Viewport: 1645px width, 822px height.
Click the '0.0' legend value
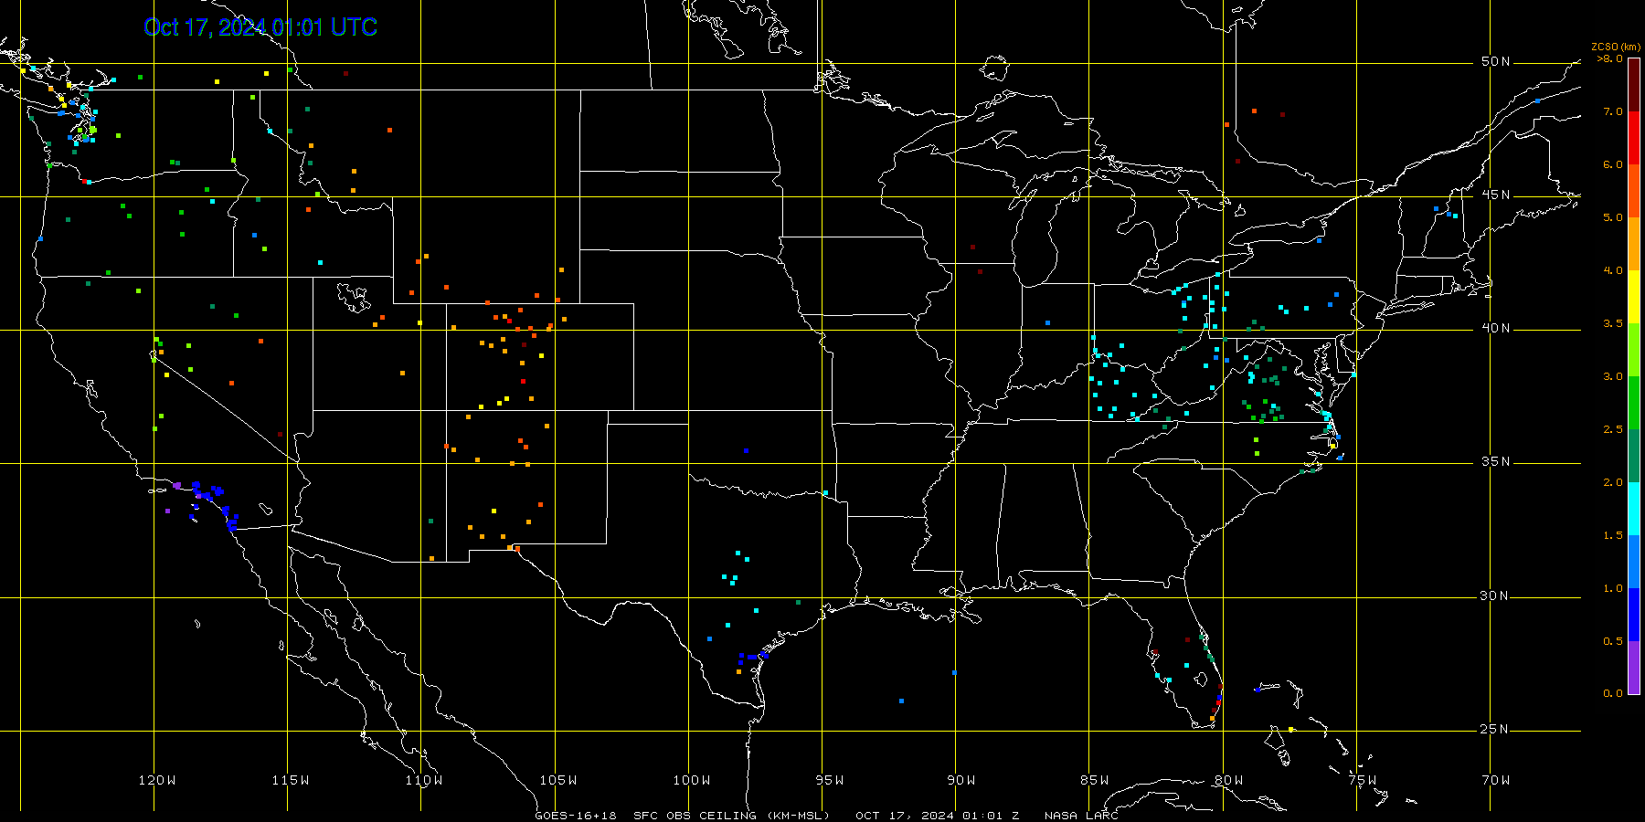click(1613, 693)
